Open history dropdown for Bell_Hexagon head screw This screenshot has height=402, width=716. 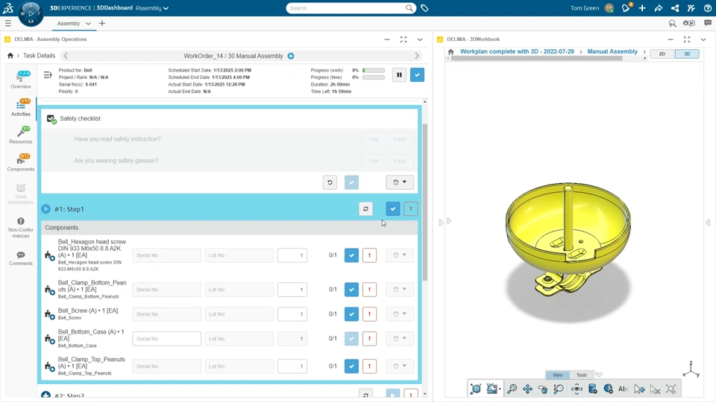400,255
